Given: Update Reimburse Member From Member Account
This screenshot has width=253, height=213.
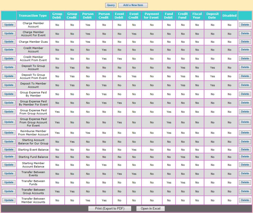Looking at the screenshot, I should click(9, 133).
